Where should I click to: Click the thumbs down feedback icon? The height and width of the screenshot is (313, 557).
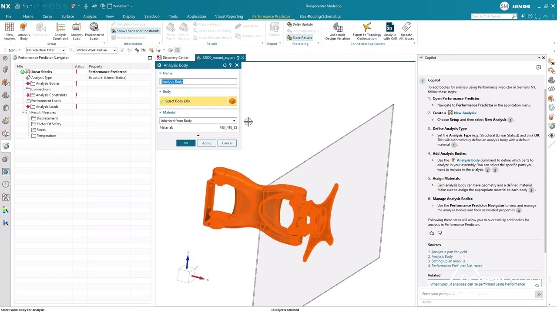[440, 233]
